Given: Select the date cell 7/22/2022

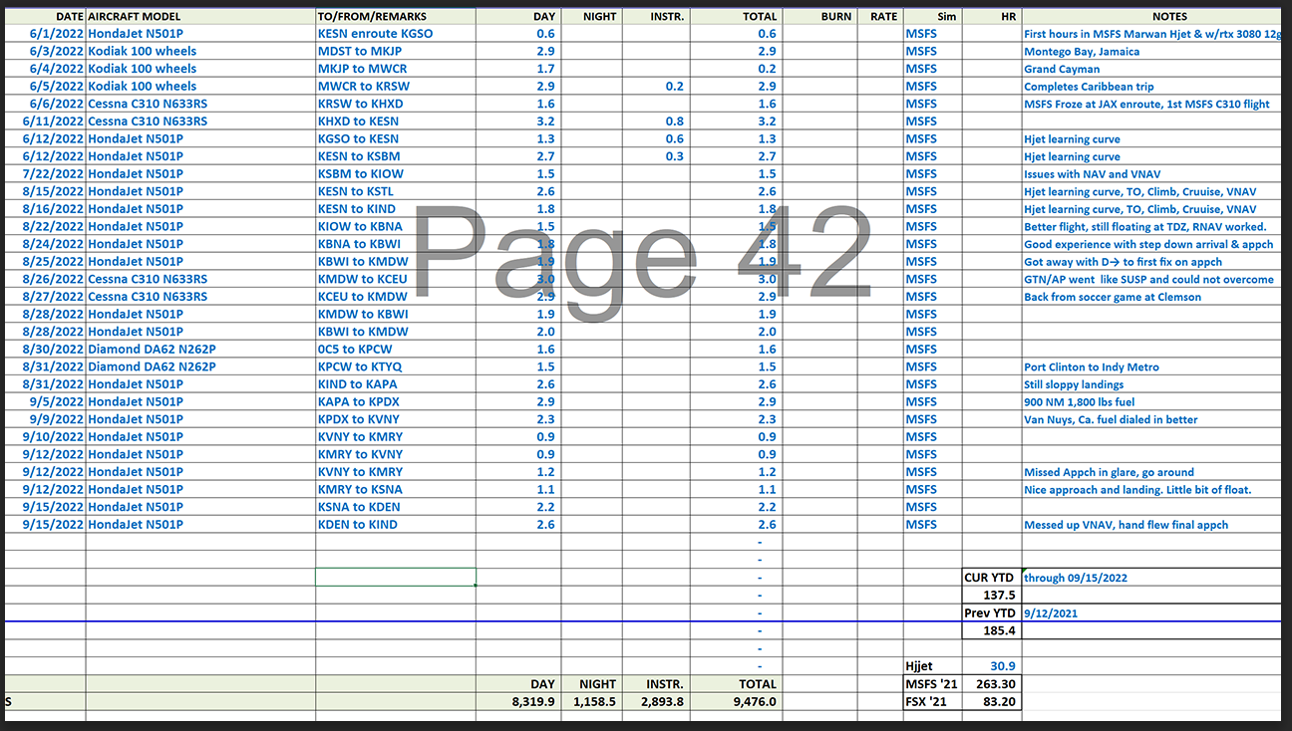Looking at the screenshot, I should 45,173.
